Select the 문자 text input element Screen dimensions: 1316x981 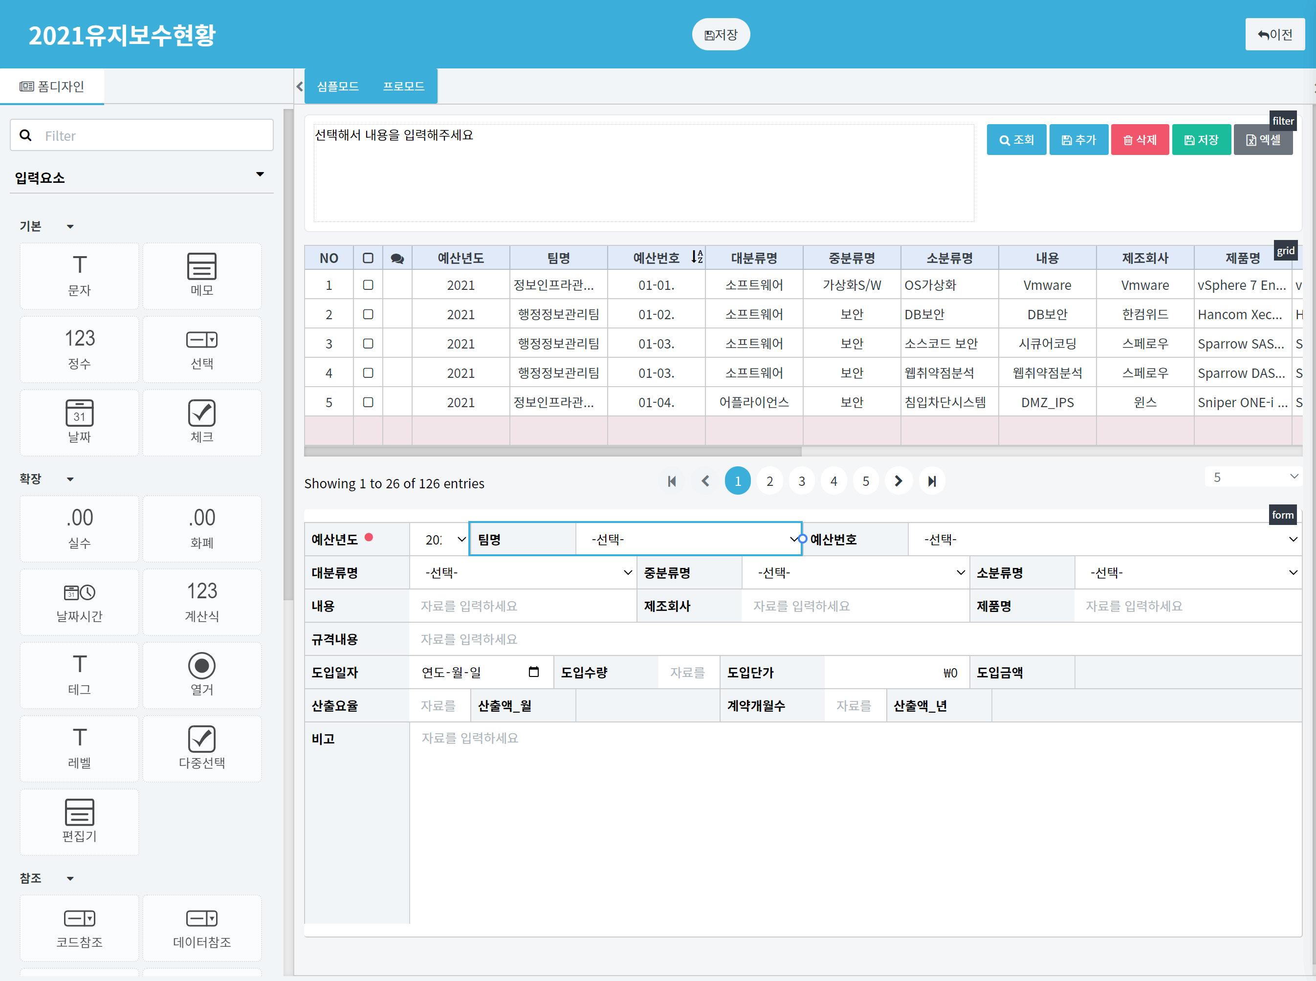(79, 276)
